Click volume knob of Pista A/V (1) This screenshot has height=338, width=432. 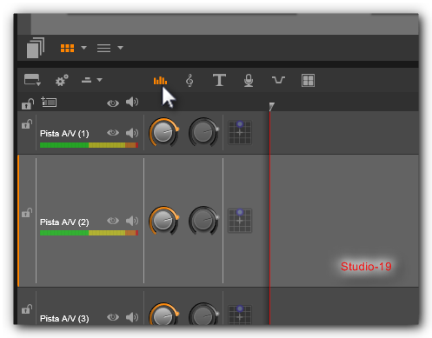click(163, 132)
